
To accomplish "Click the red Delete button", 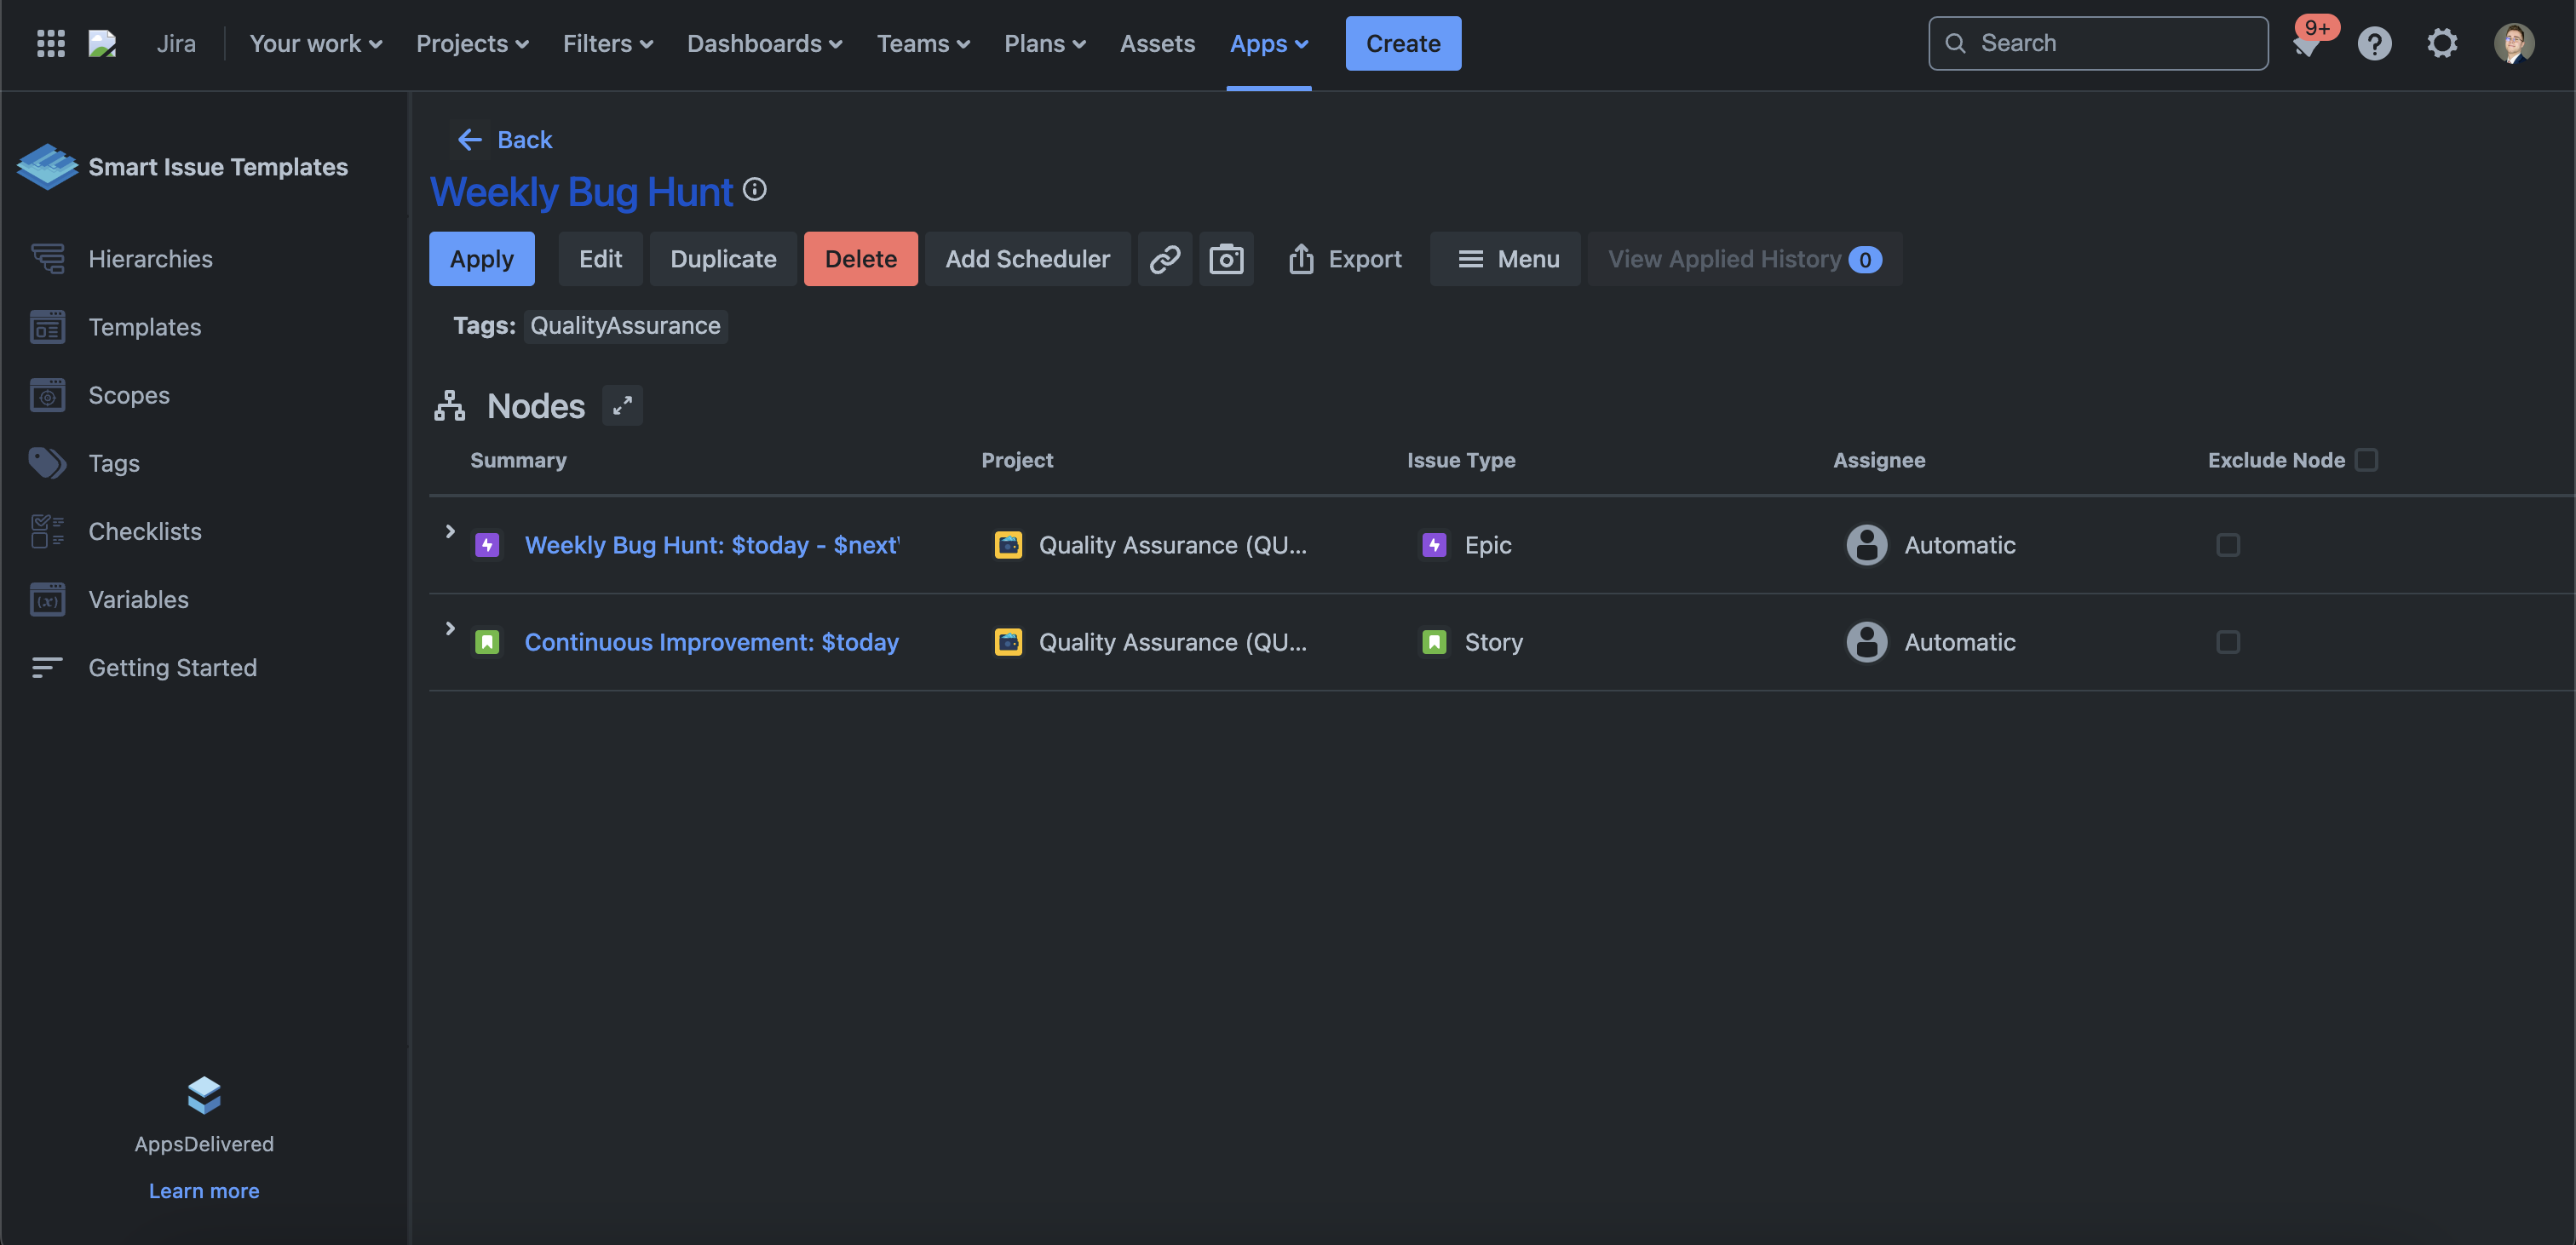I will click(x=860, y=259).
